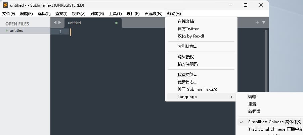Open tab list dropdown triangle

(x=264, y=22)
